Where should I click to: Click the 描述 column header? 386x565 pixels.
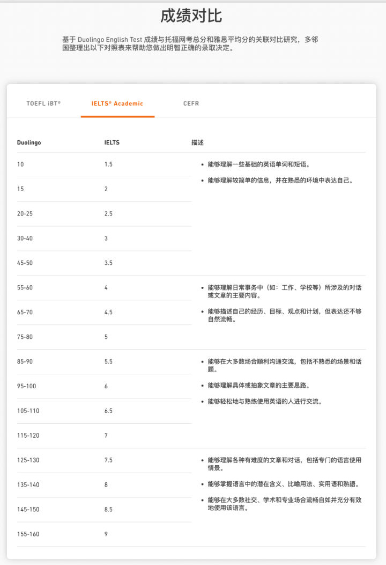[197, 142]
